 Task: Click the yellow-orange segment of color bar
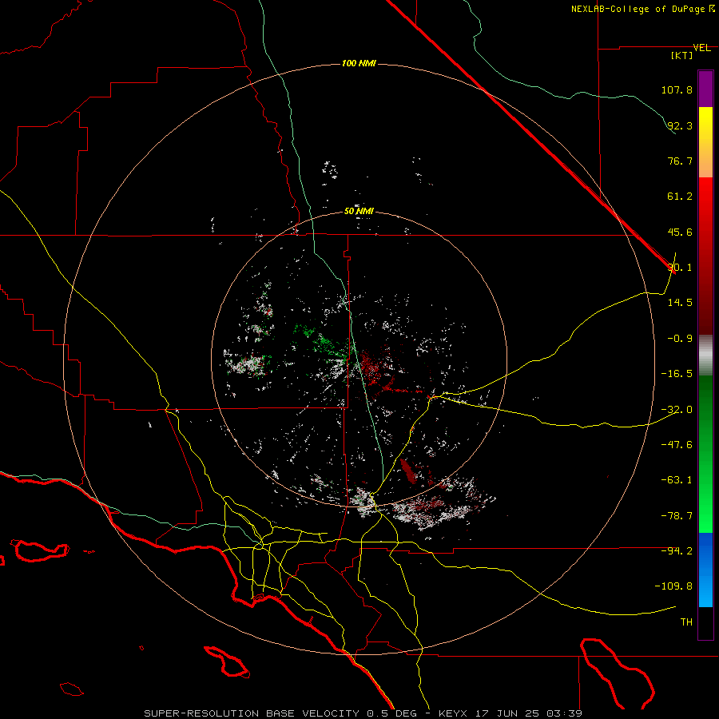click(705, 142)
